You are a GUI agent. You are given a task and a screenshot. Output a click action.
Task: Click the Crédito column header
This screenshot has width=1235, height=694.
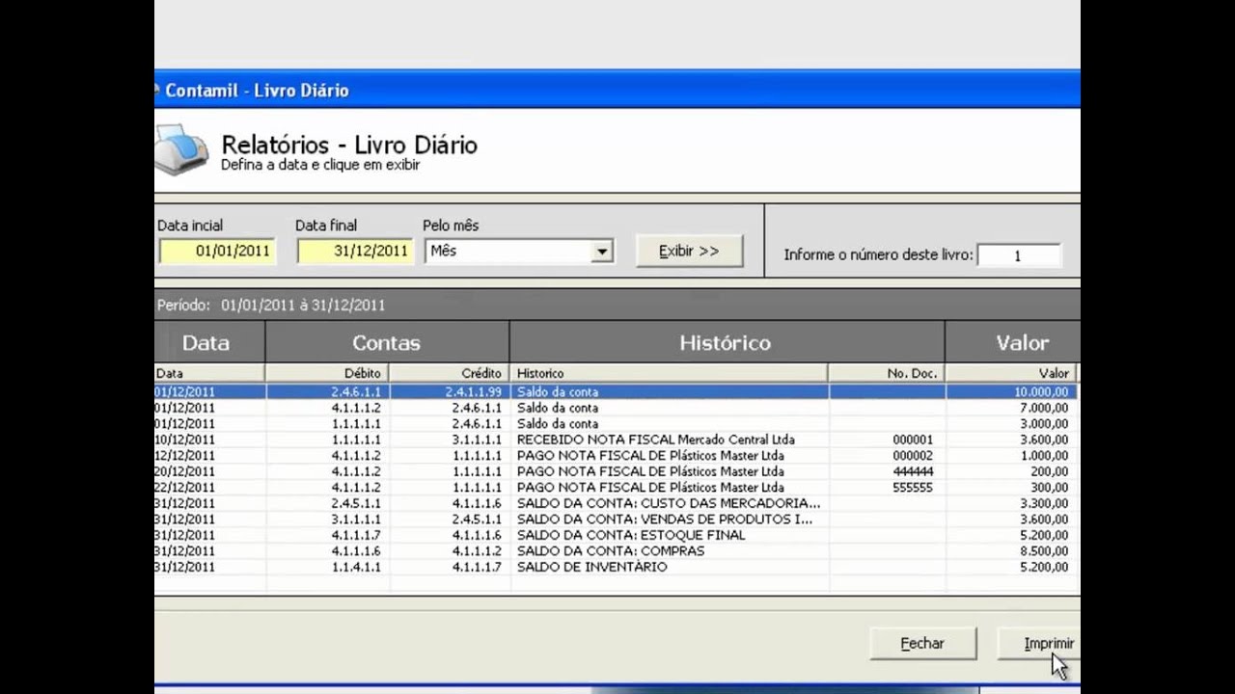coord(449,373)
